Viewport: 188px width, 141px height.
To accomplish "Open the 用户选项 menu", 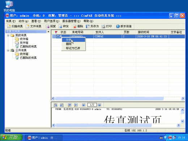I will [x=52, y=21].
